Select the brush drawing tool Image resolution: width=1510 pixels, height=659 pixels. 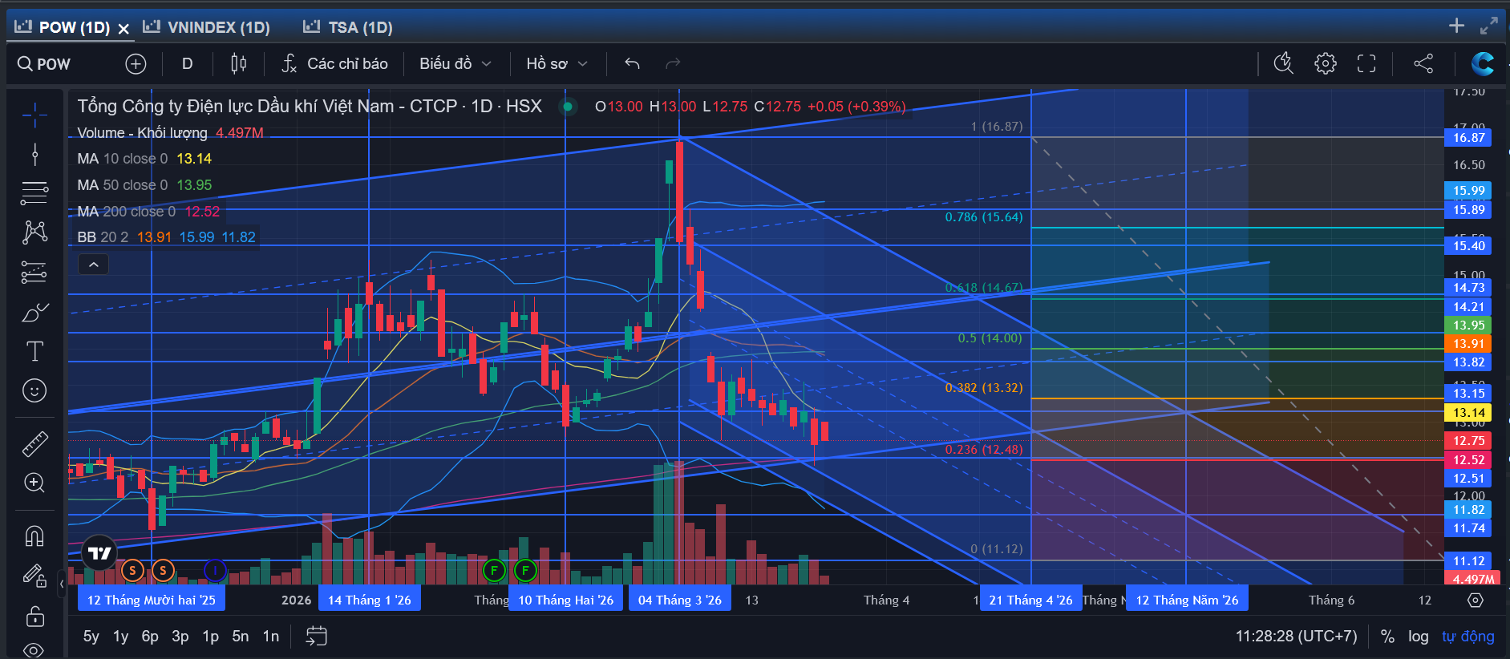[34, 312]
